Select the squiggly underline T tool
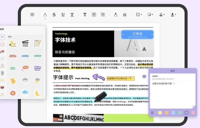Viewport: 200px width, 128px height. point(72,14)
